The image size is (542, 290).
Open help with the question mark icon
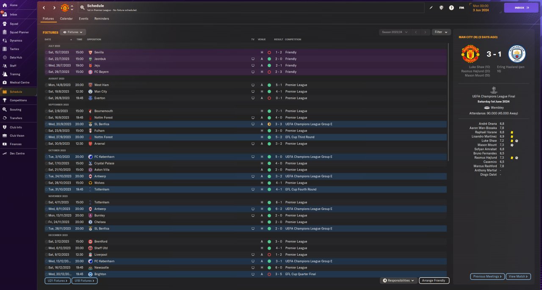click(451, 8)
